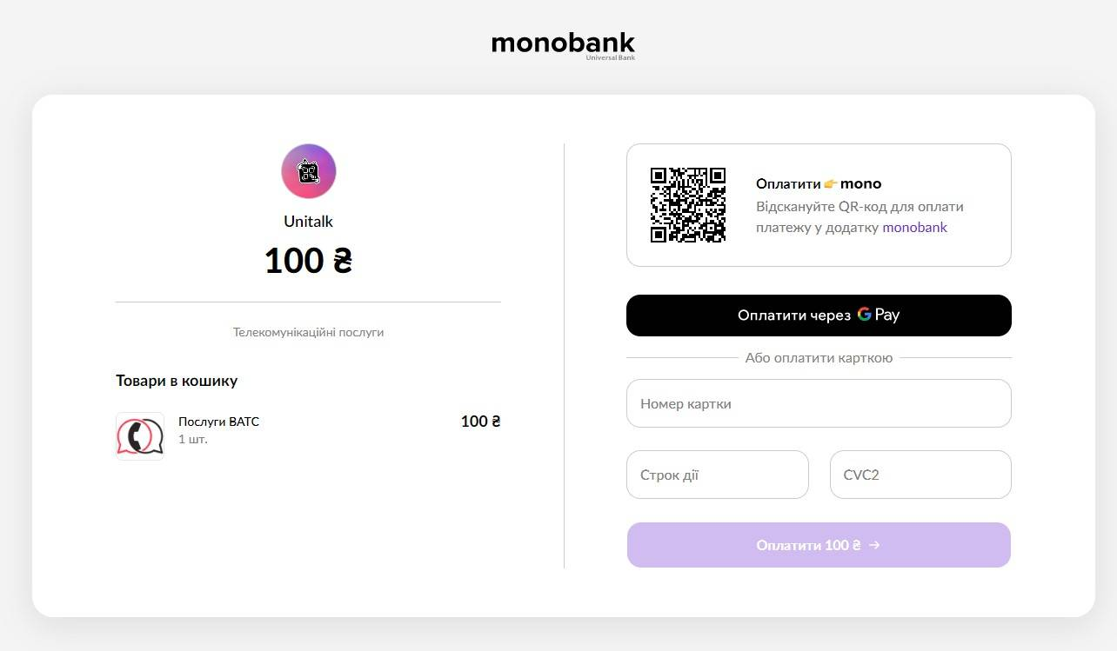This screenshot has width=1117, height=651.
Task: Click the Послуги ВАТС item name
Action: click(x=218, y=422)
